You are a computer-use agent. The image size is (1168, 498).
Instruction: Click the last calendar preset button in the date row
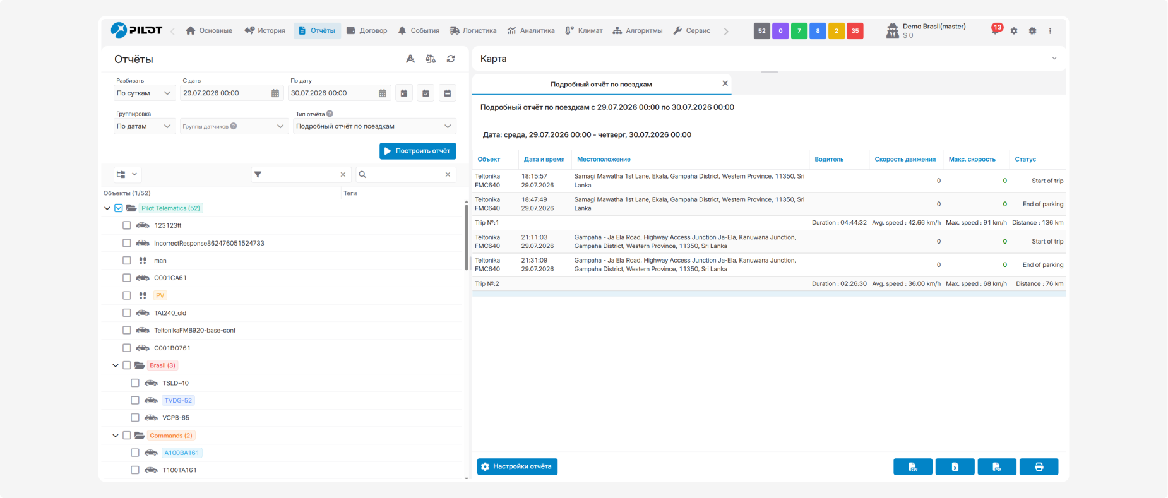pos(448,93)
